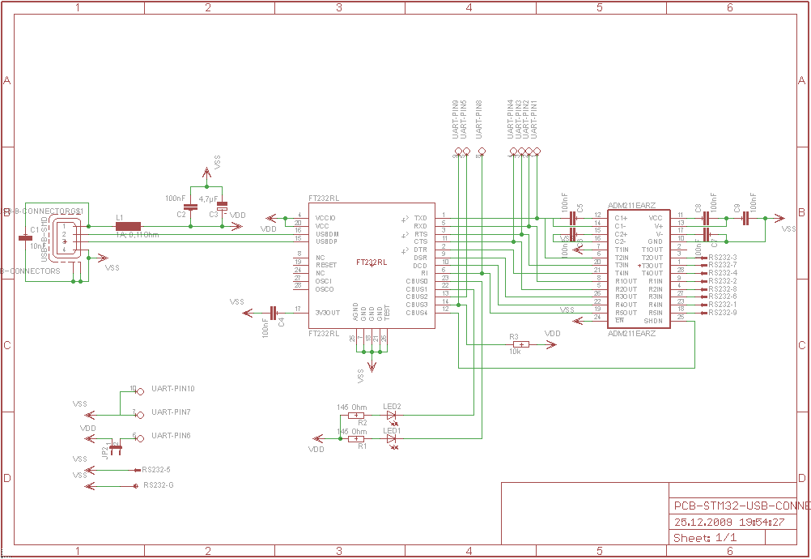
Task: Click the RS232-5 pin symbol
Action: pyautogui.click(x=136, y=470)
